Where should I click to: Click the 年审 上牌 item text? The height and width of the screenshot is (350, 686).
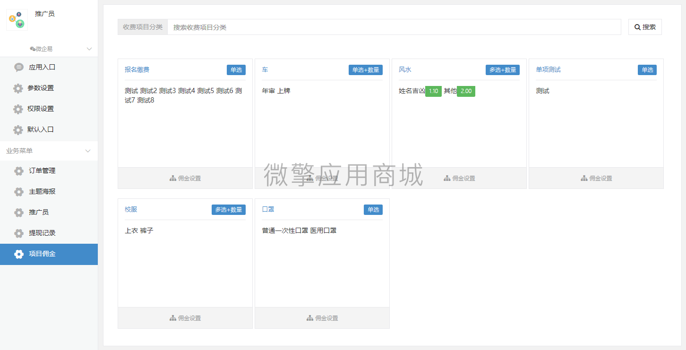276,91
